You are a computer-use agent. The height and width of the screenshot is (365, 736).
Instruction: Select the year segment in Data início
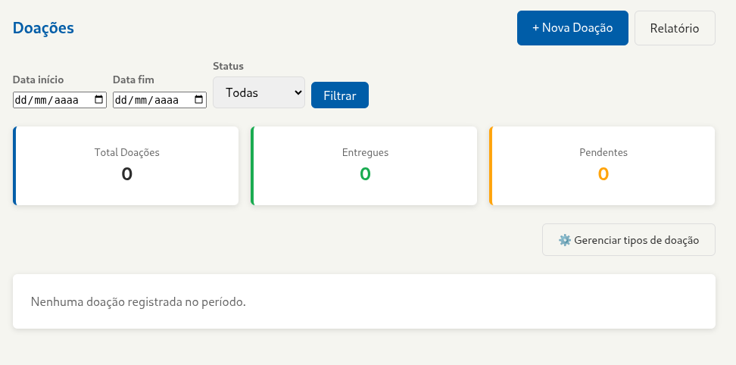tap(66, 99)
